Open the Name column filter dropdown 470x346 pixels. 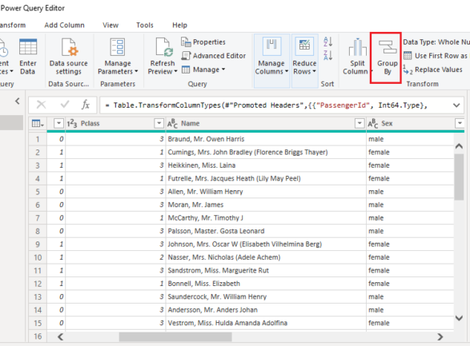coord(359,123)
